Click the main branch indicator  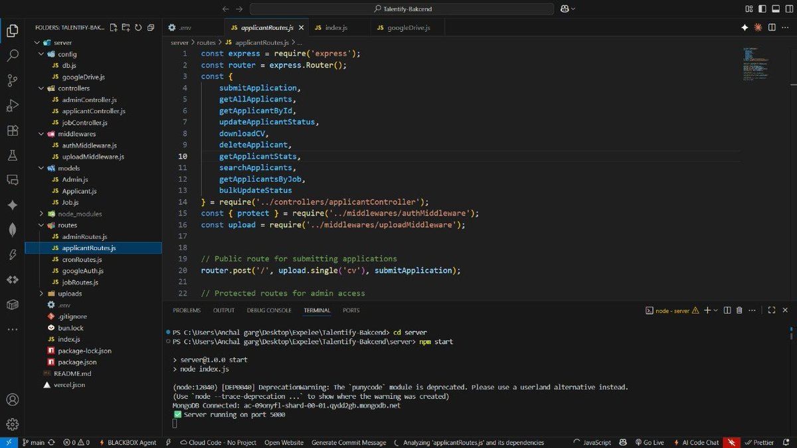point(34,442)
